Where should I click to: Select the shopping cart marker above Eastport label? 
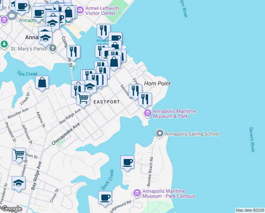[83, 99]
